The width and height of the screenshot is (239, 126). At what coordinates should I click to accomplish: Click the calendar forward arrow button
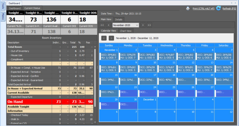[111, 38]
